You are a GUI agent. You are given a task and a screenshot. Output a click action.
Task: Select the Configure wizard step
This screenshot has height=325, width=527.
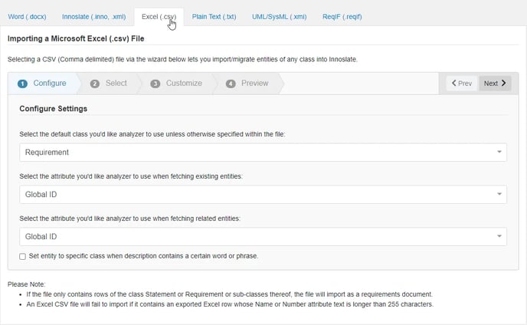(x=42, y=83)
